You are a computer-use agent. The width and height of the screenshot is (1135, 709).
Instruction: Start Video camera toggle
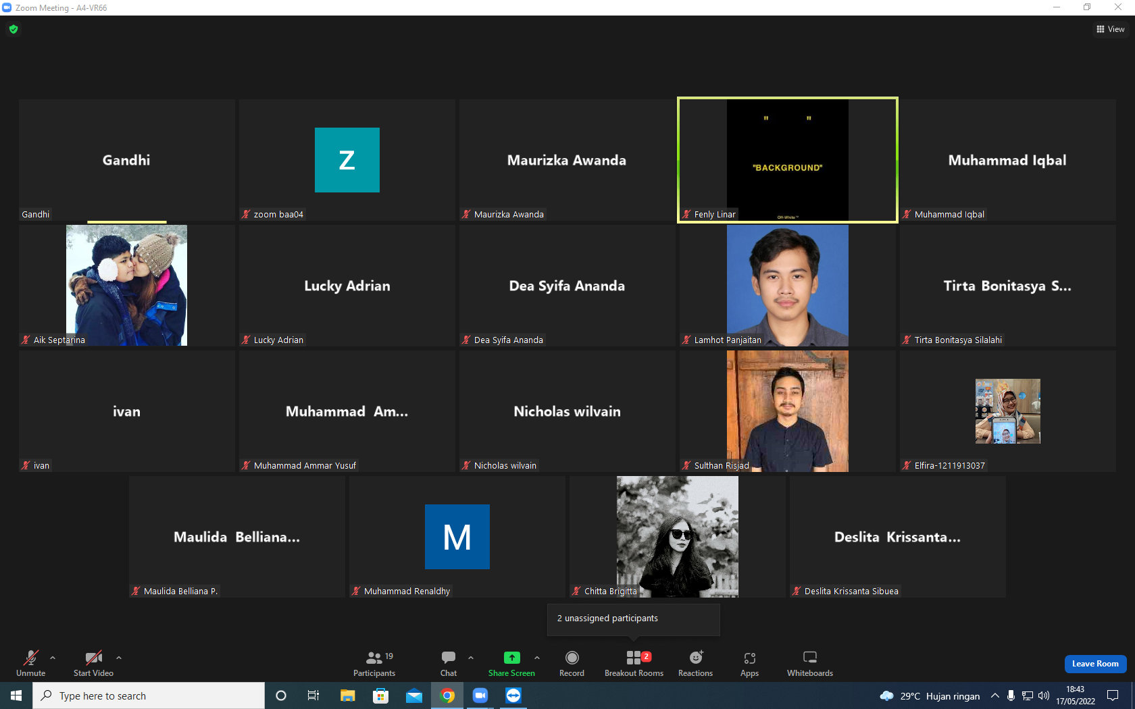[x=93, y=664]
